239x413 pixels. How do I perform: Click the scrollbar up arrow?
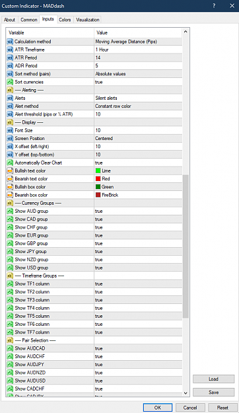click(x=186, y=32)
